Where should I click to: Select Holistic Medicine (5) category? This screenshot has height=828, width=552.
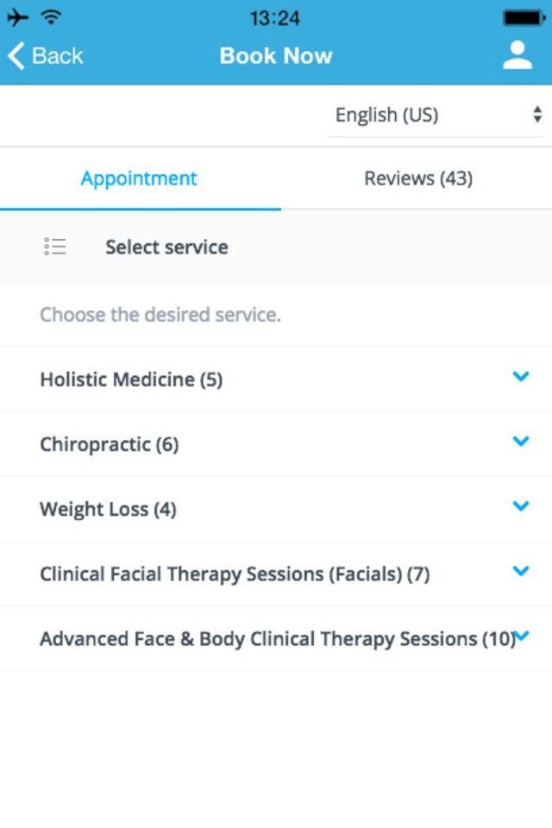131,379
